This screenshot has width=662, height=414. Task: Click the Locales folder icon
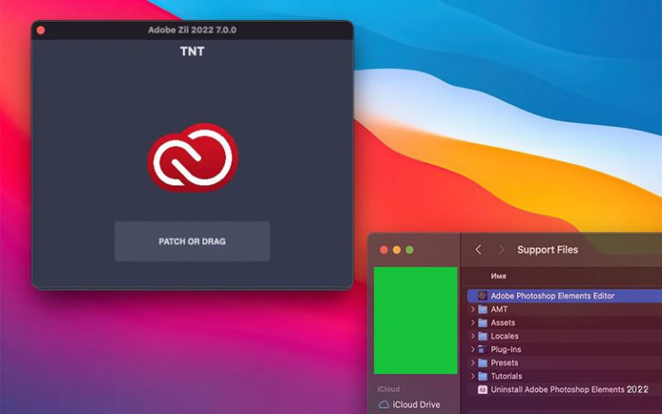coord(483,336)
